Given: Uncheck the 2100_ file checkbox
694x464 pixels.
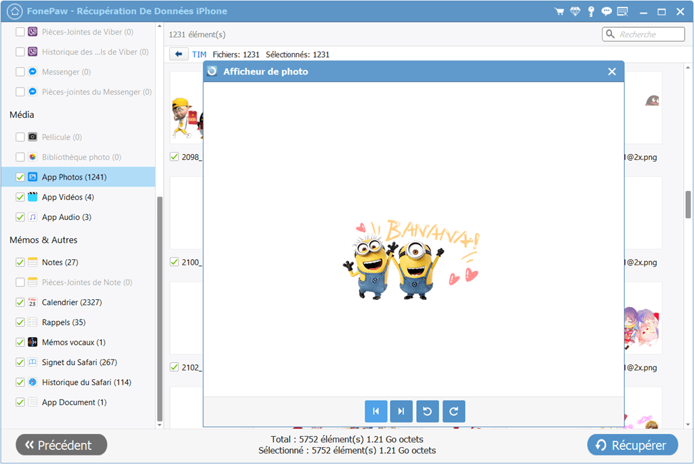Looking at the screenshot, I should tap(174, 262).
